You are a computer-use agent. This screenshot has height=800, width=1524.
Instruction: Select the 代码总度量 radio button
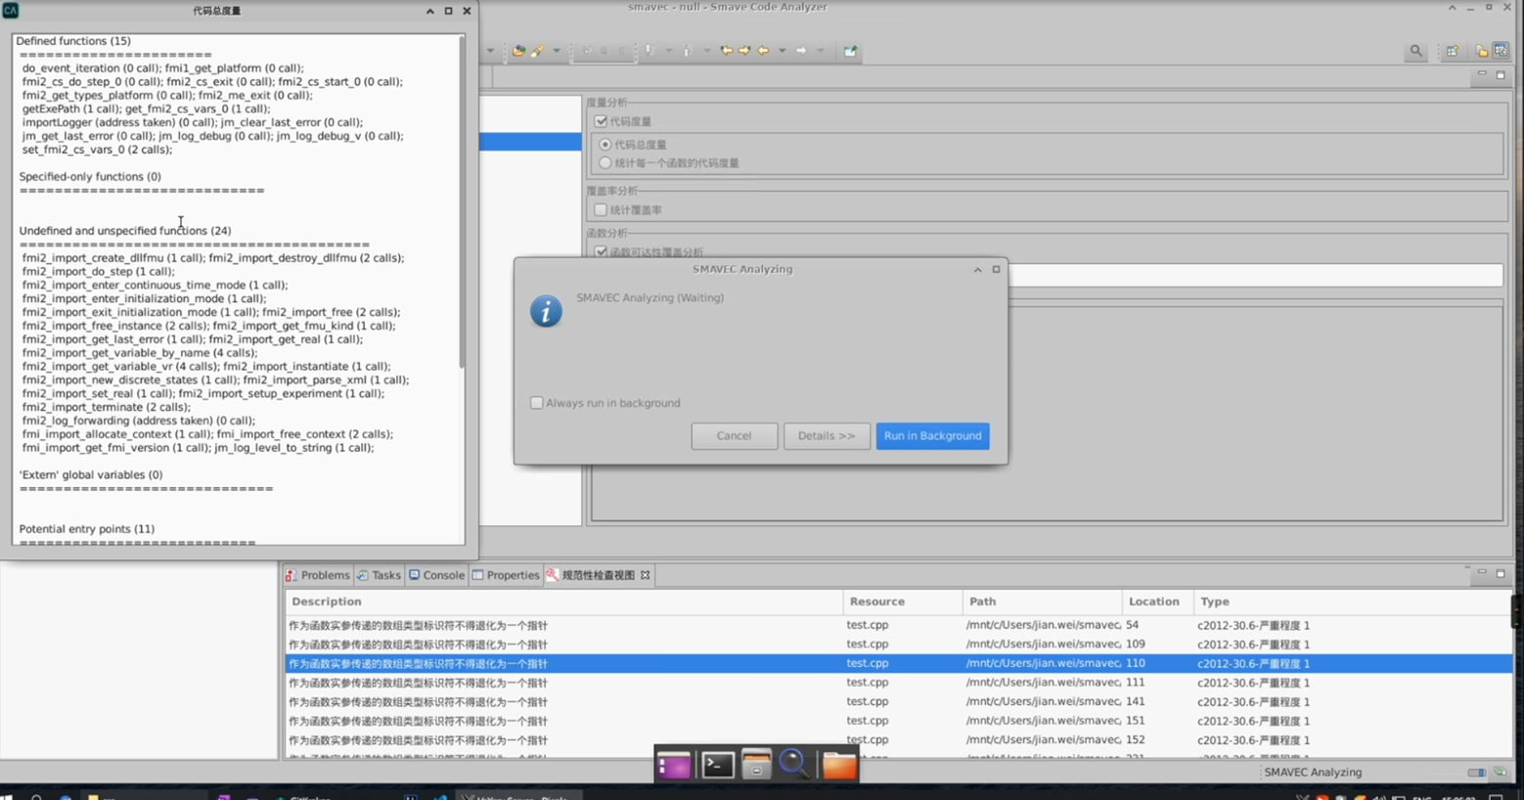coord(605,145)
